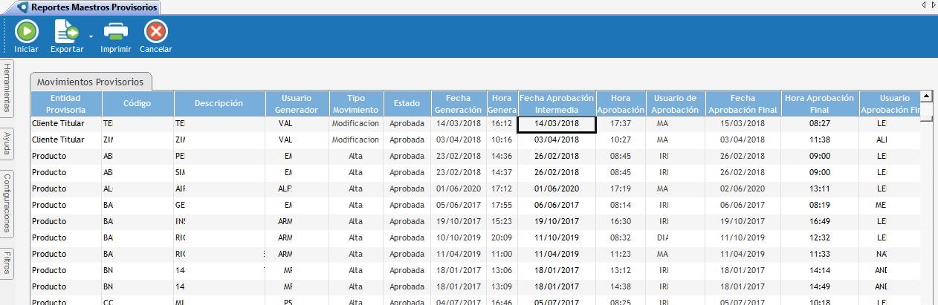Click the Estado column header
Screen dimensions: 938x305
[x=407, y=103]
